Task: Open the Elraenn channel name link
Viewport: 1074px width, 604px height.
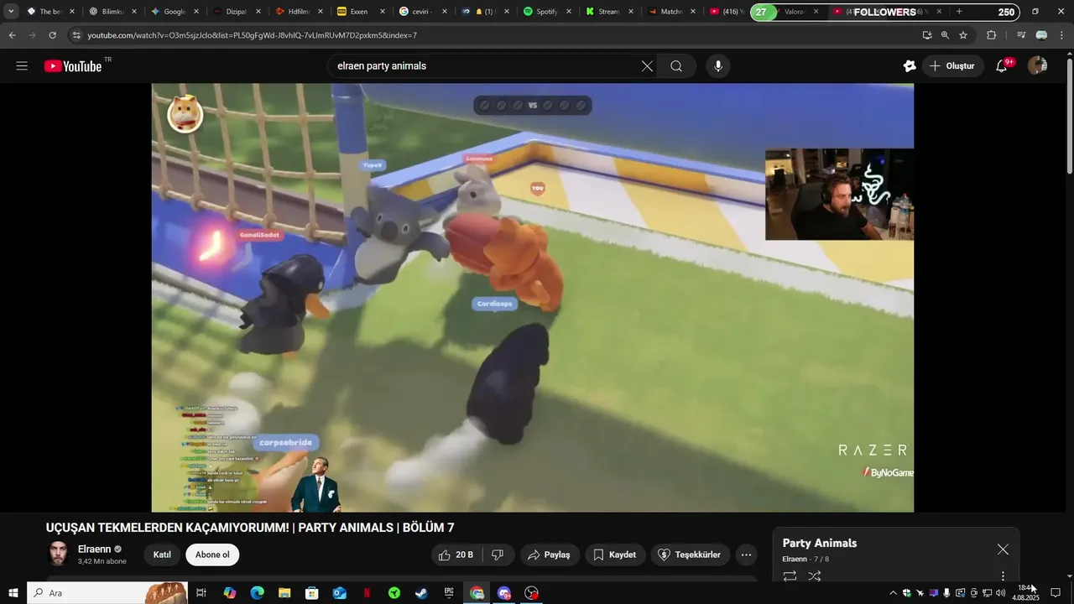Action: pyautogui.click(x=94, y=549)
